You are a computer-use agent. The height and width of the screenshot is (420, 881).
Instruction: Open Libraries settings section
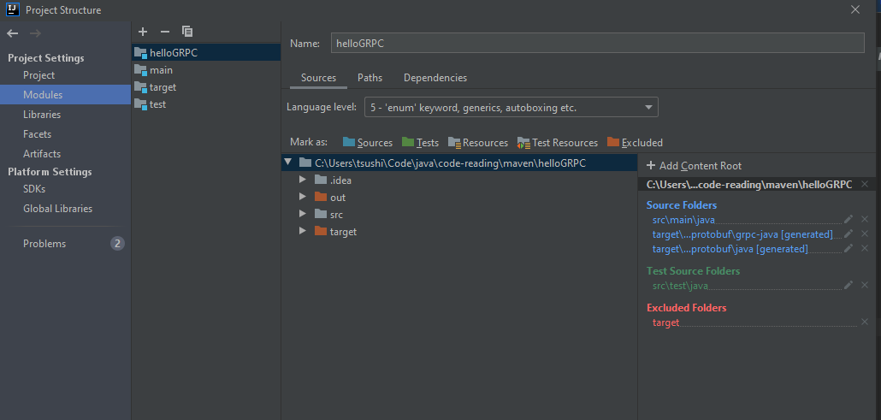42,115
